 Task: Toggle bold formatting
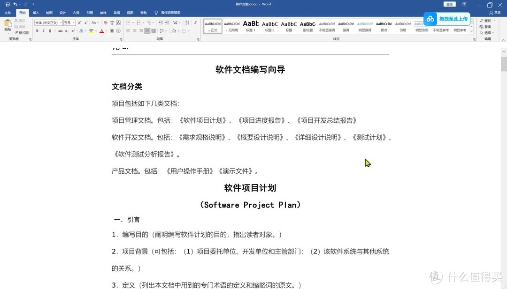[37, 31]
